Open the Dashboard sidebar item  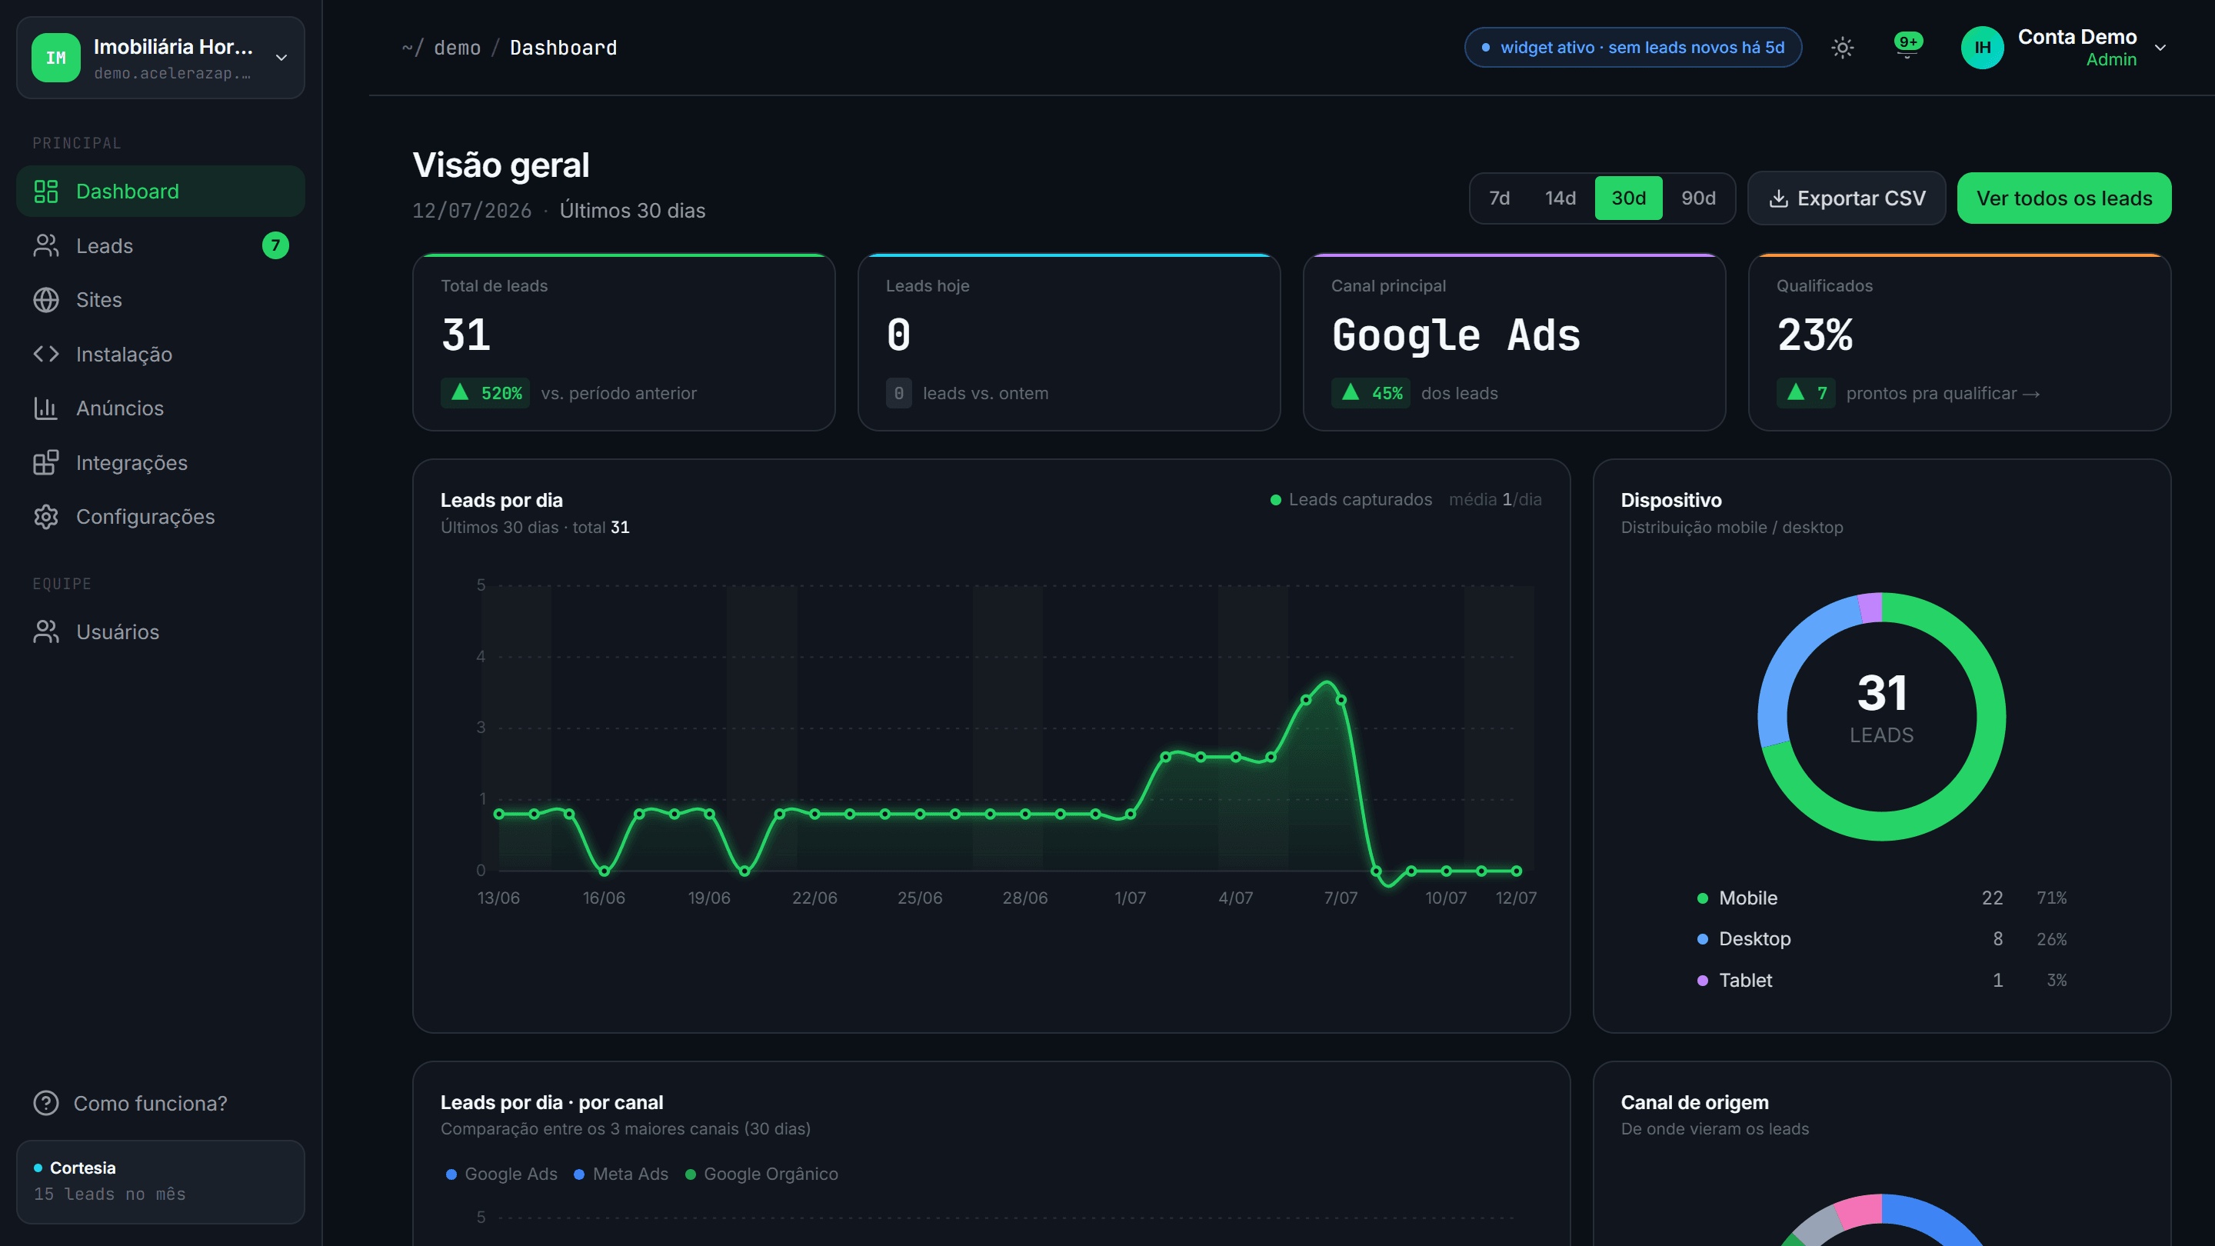[160, 191]
